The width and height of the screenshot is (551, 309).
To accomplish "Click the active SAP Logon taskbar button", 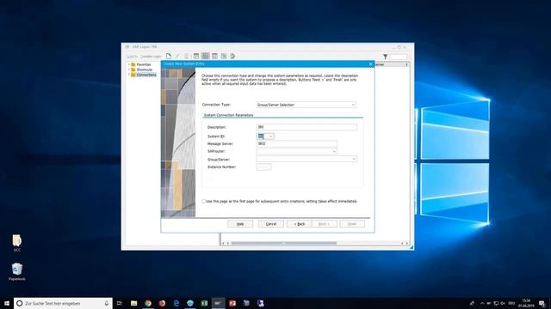I will click(218, 303).
